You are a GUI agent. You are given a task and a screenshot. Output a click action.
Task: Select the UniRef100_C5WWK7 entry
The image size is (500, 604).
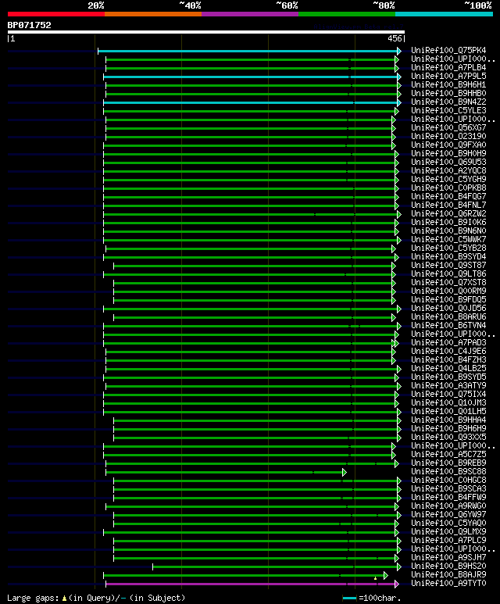click(x=448, y=240)
